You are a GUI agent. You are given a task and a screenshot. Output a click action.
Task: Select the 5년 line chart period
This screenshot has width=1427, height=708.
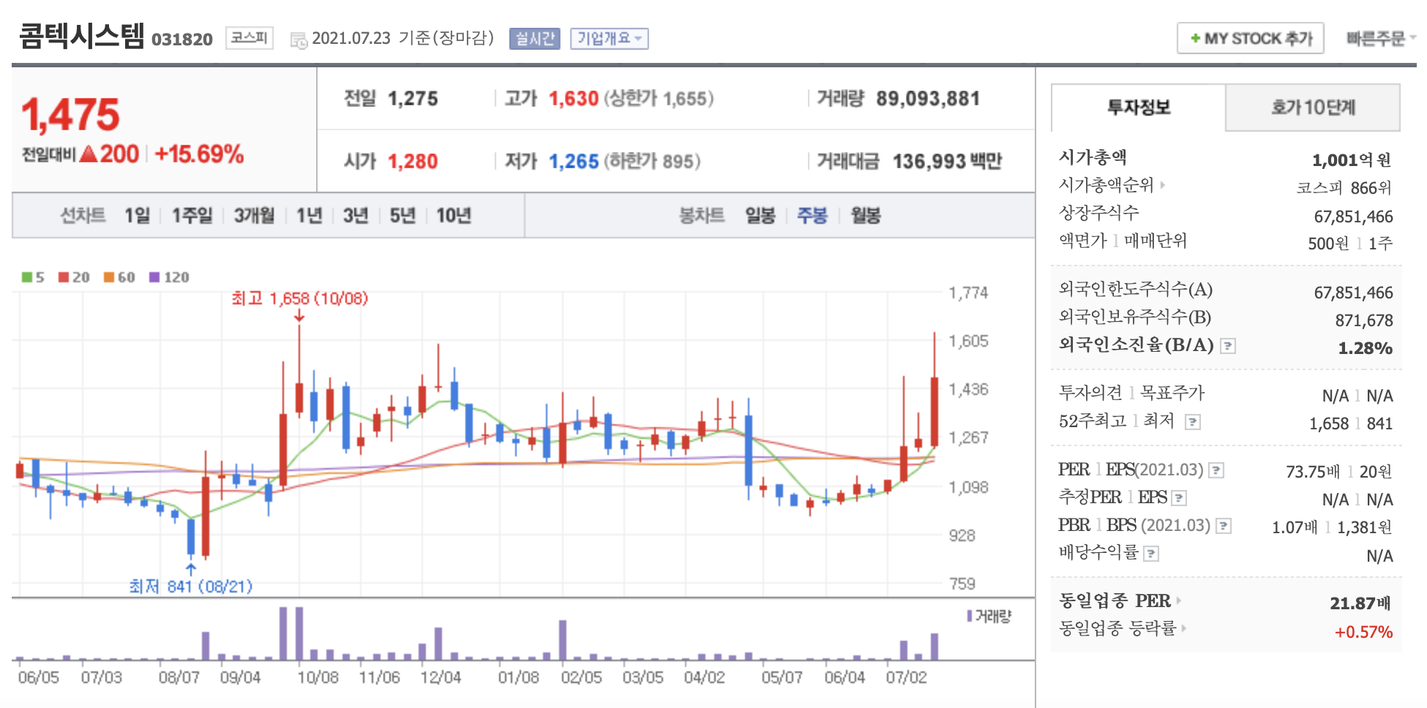(x=402, y=215)
